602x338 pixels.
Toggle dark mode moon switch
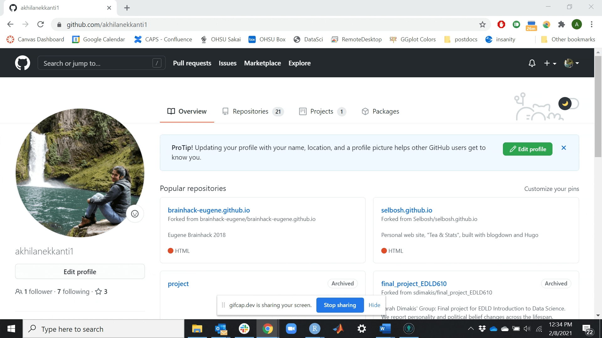(x=568, y=104)
